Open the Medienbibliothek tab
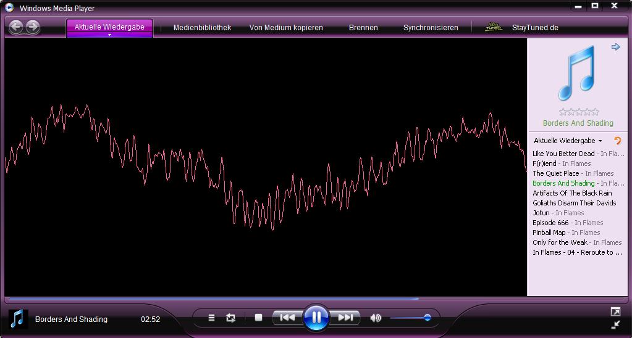The width and height of the screenshot is (632, 338). pyautogui.click(x=202, y=27)
